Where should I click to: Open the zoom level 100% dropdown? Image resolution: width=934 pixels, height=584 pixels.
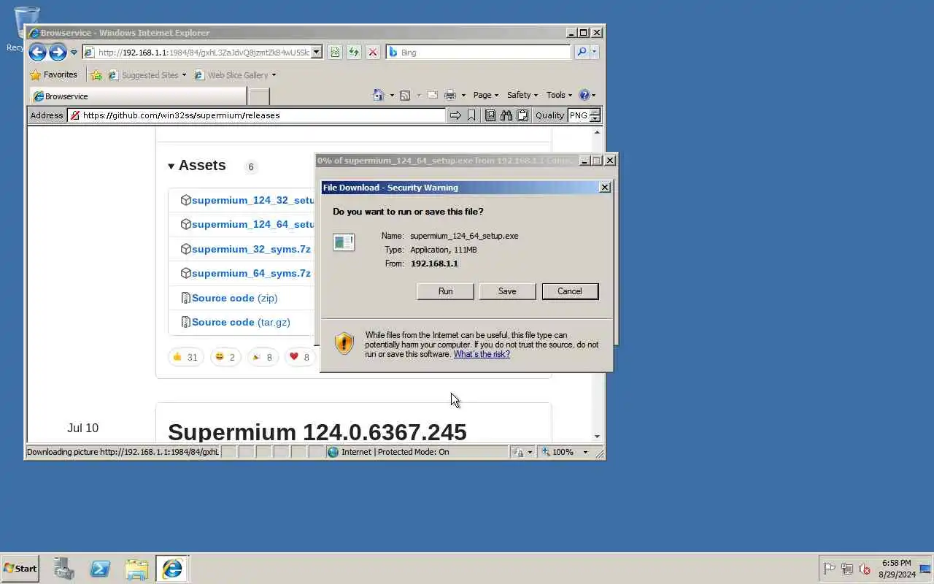click(585, 452)
